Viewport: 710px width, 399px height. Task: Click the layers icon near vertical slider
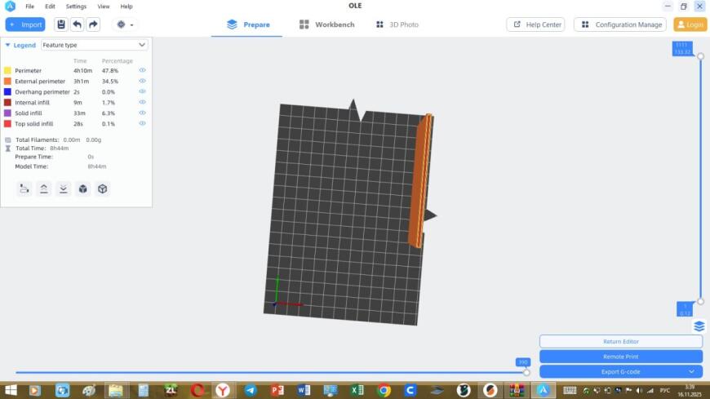click(x=699, y=326)
